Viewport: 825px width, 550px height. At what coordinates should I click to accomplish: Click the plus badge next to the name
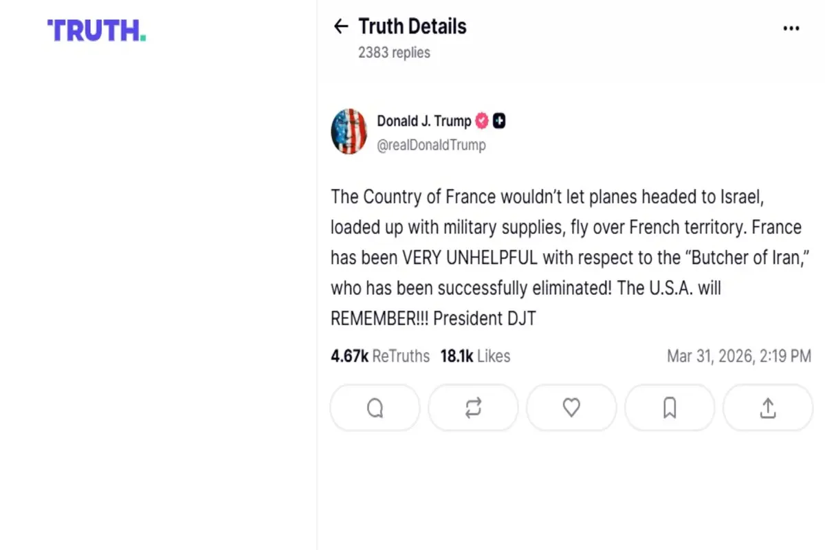[500, 121]
